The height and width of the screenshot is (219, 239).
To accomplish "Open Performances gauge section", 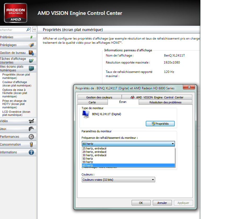I will [31, 137].
